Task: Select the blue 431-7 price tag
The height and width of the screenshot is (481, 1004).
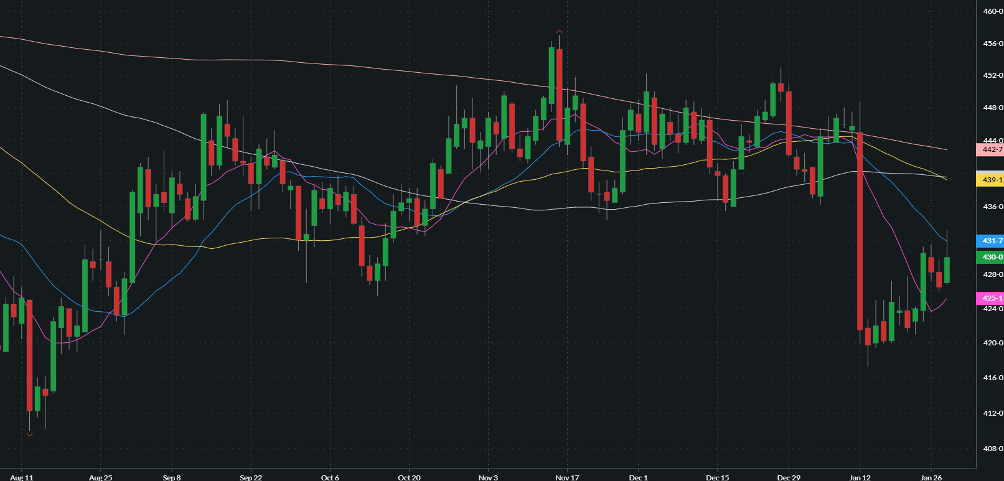Action: (990, 241)
